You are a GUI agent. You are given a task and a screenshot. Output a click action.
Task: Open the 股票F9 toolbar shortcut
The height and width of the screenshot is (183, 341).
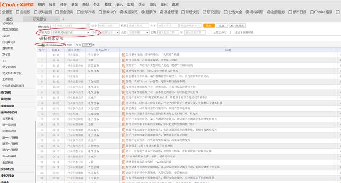(149, 12)
